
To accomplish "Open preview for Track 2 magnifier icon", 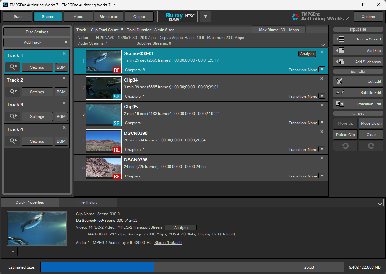I will (13, 92).
